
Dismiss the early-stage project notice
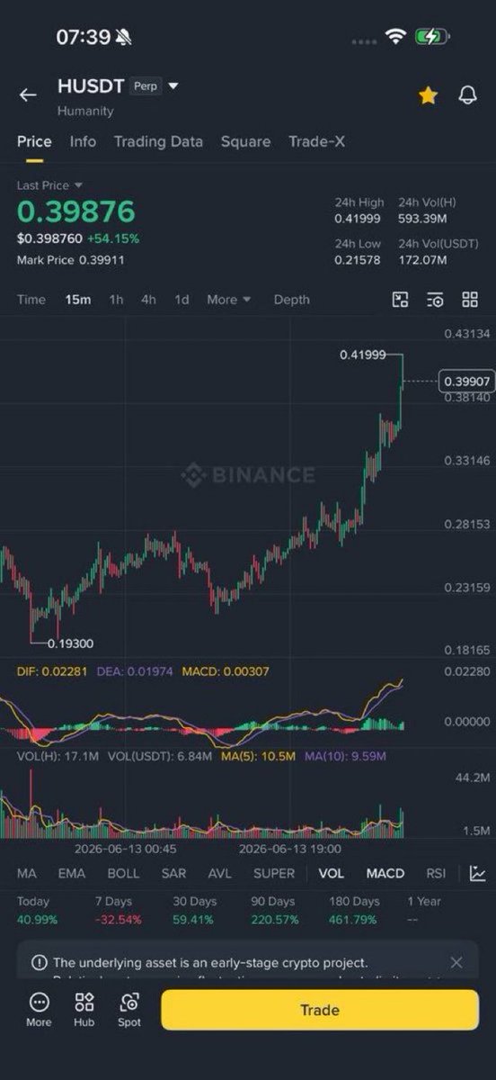coord(456,962)
